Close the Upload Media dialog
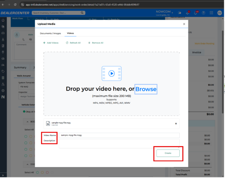The height and width of the screenshot is (178, 225). [x=184, y=24]
